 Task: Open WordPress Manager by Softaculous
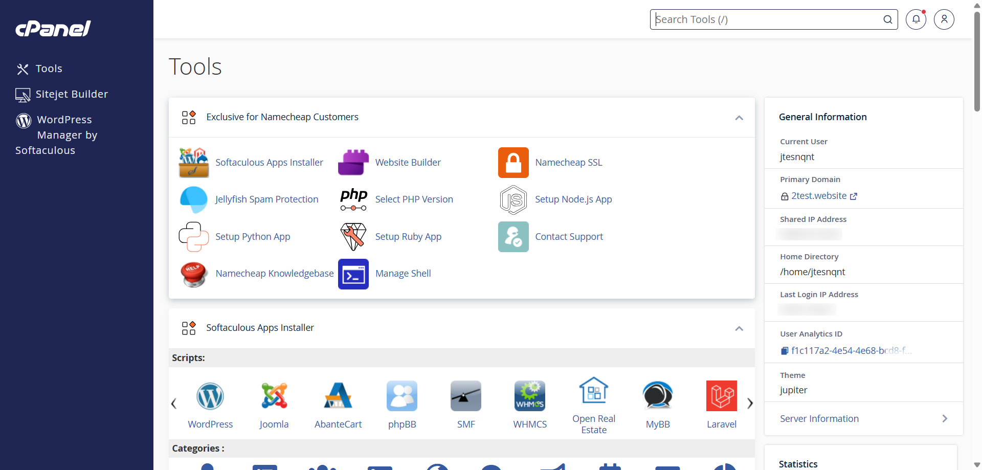pyautogui.click(x=56, y=135)
